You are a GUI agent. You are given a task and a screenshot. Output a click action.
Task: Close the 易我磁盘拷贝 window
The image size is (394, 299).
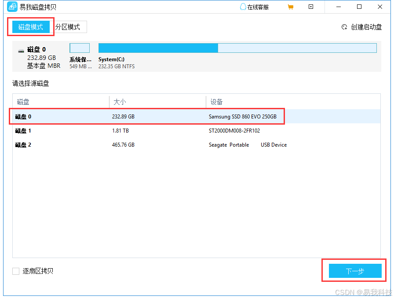380,7
